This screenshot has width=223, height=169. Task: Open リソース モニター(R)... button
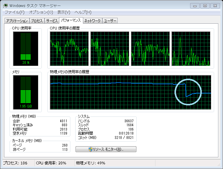point(106,149)
